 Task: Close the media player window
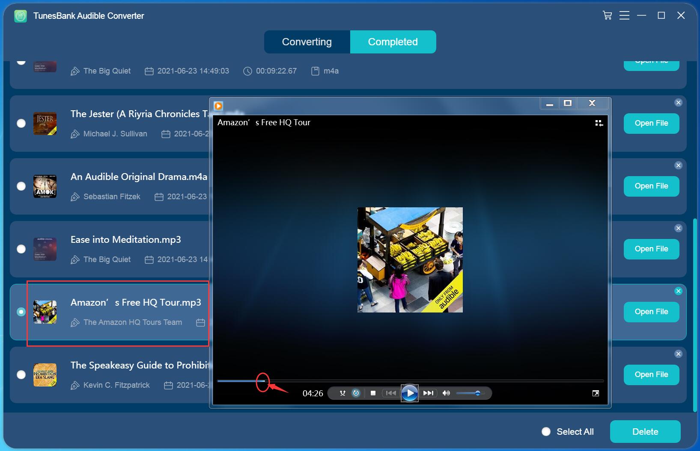[592, 103]
